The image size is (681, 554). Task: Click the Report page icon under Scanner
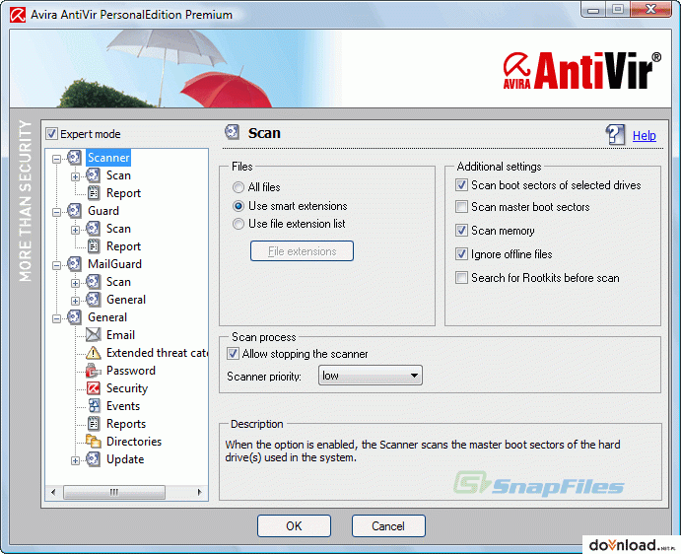[94, 193]
